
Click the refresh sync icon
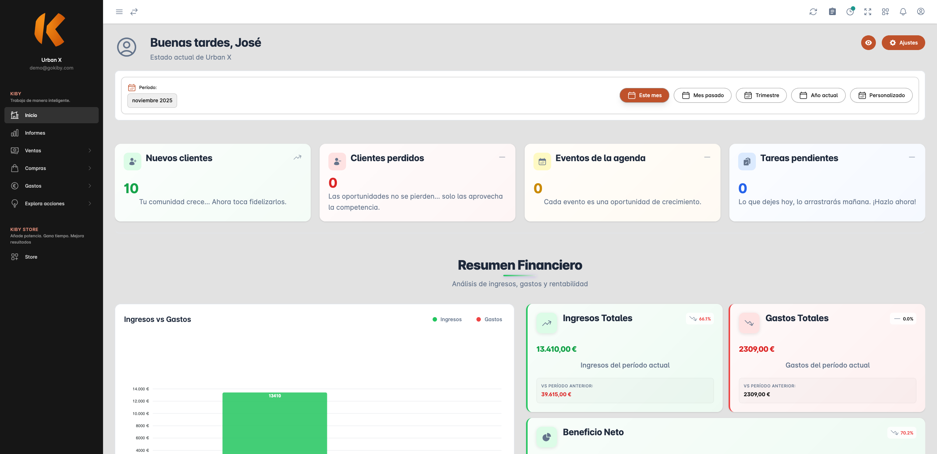pos(813,12)
